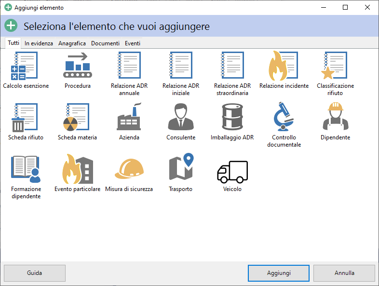The image size is (379, 286).
Task: Switch to the In evidenza tab
Action: tap(39, 43)
